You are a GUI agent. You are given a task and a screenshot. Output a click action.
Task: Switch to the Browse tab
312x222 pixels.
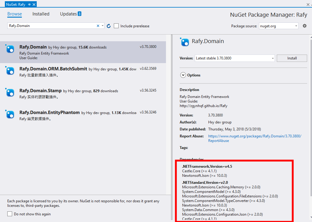(x=15, y=14)
